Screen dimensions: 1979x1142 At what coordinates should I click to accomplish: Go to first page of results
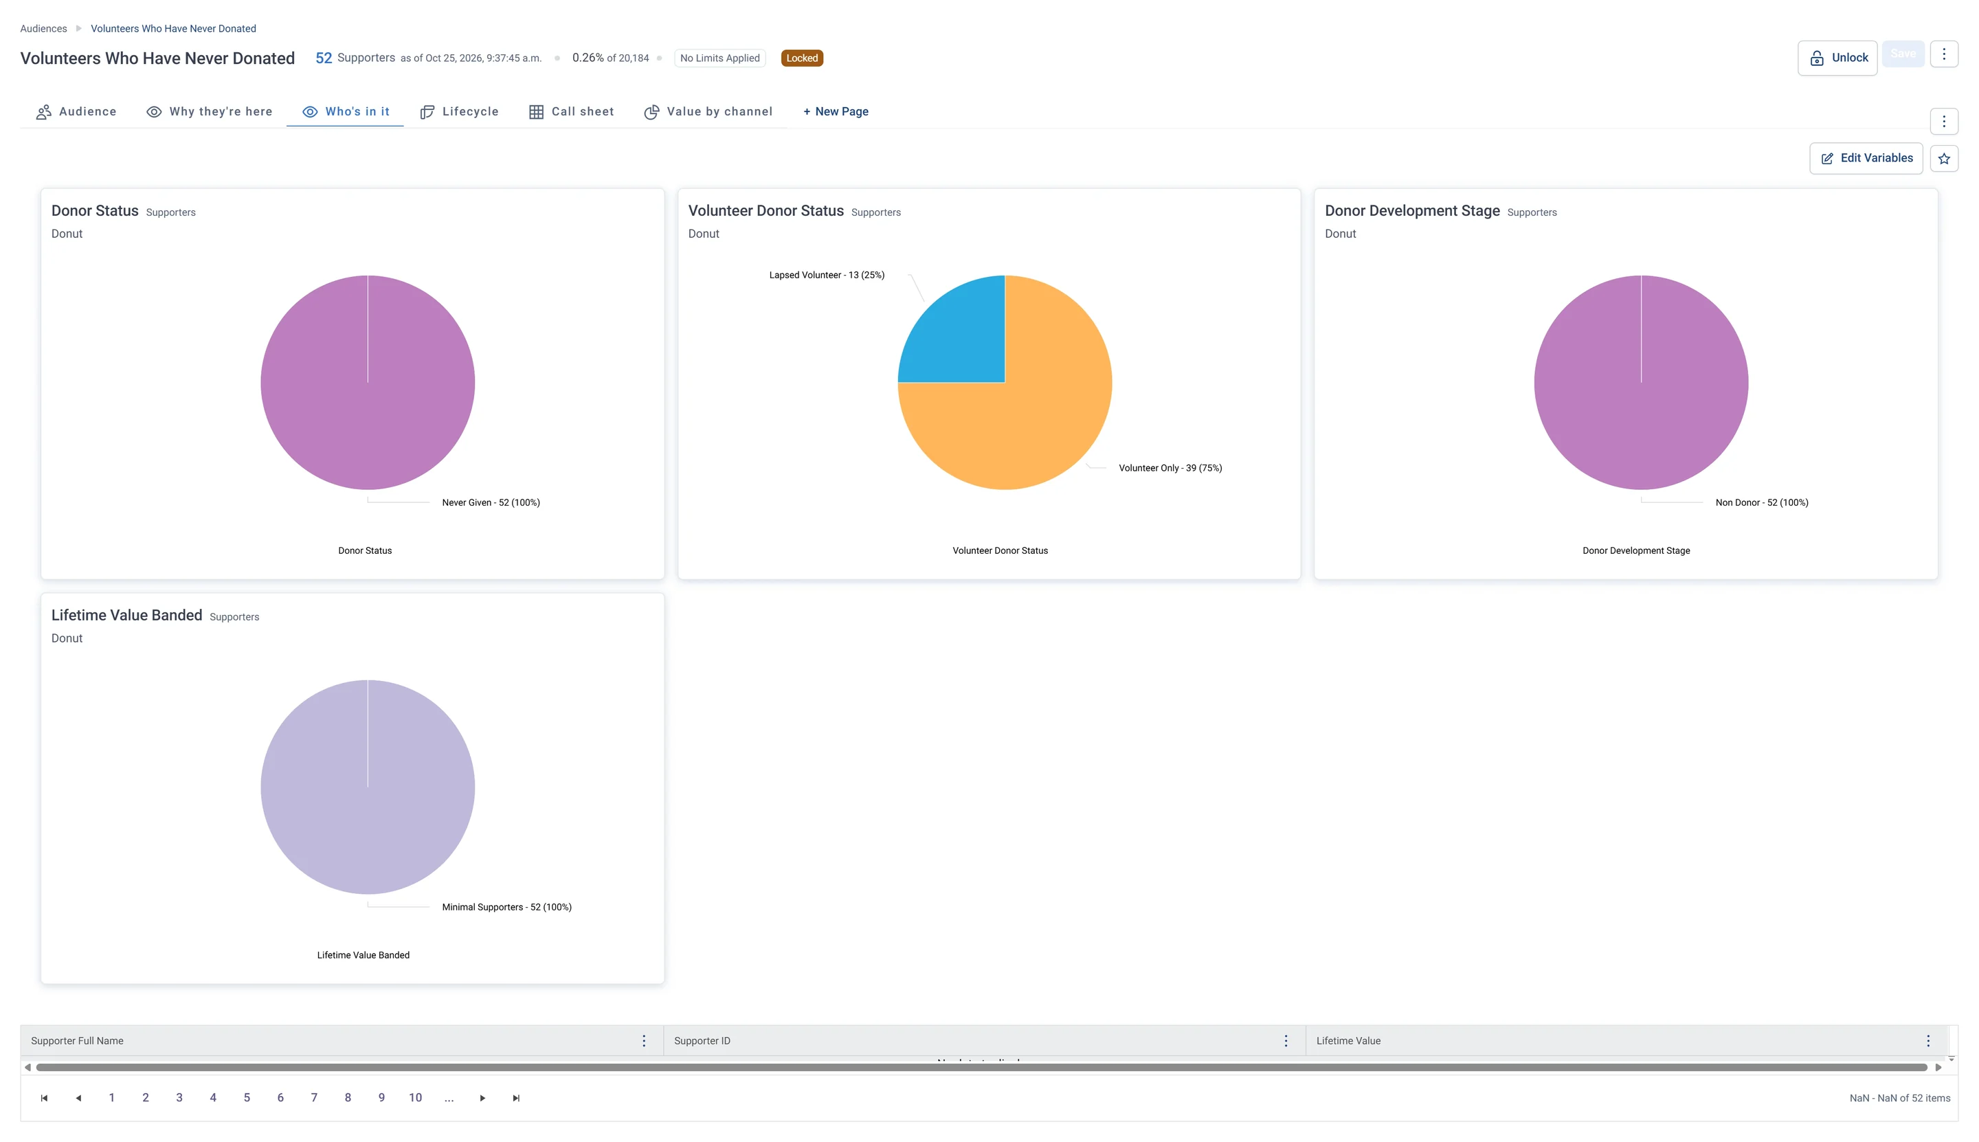pyautogui.click(x=44, y=1098)
